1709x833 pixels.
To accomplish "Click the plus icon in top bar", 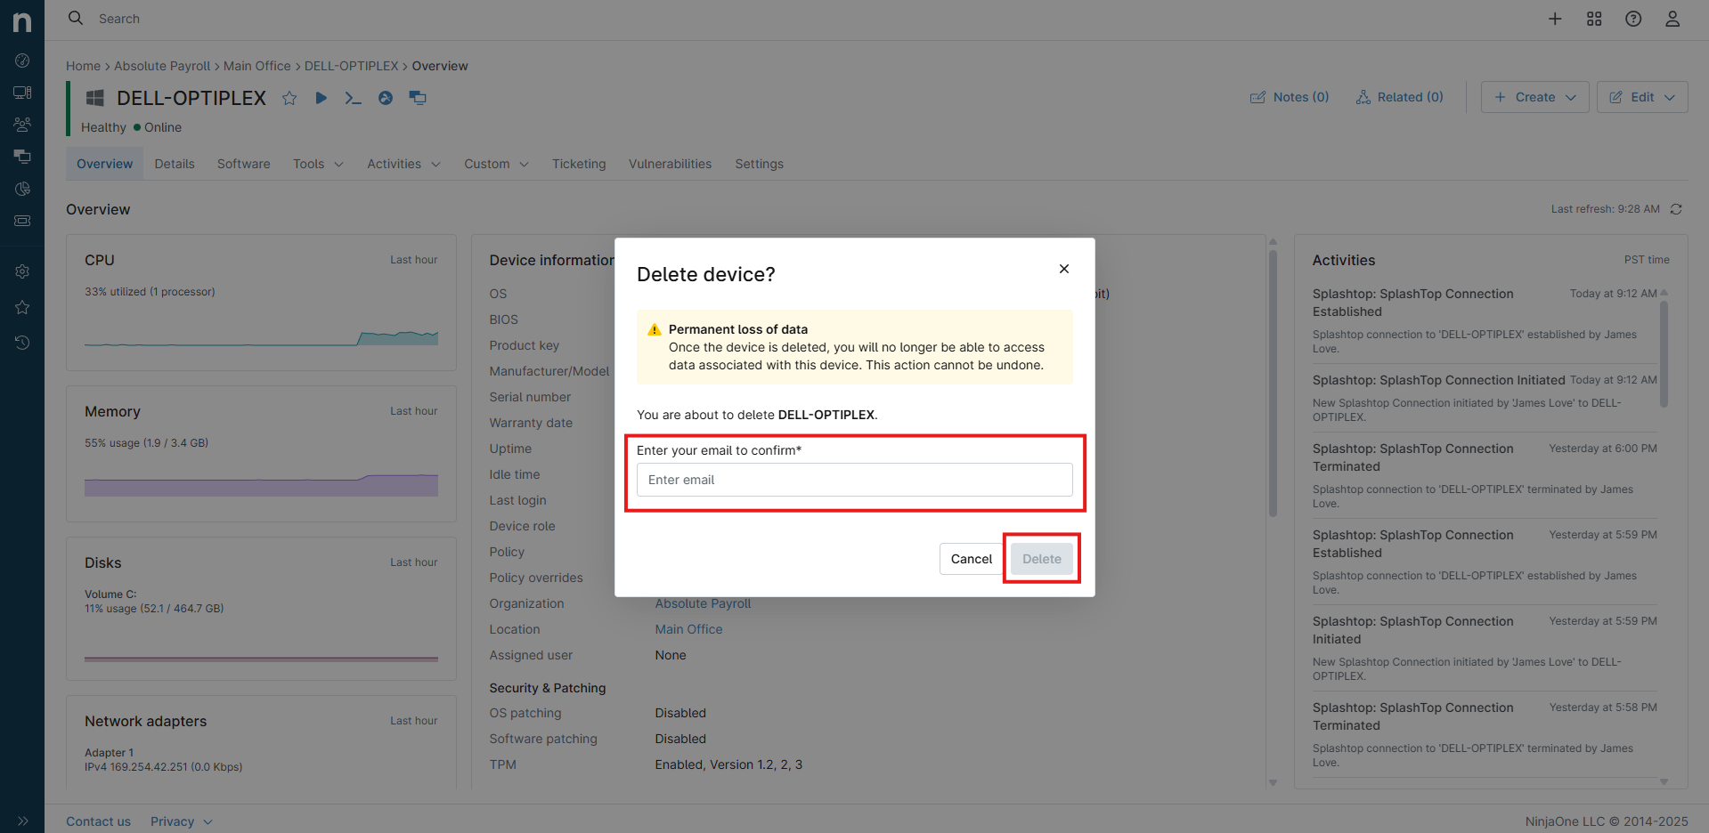I will point(1555,19).
